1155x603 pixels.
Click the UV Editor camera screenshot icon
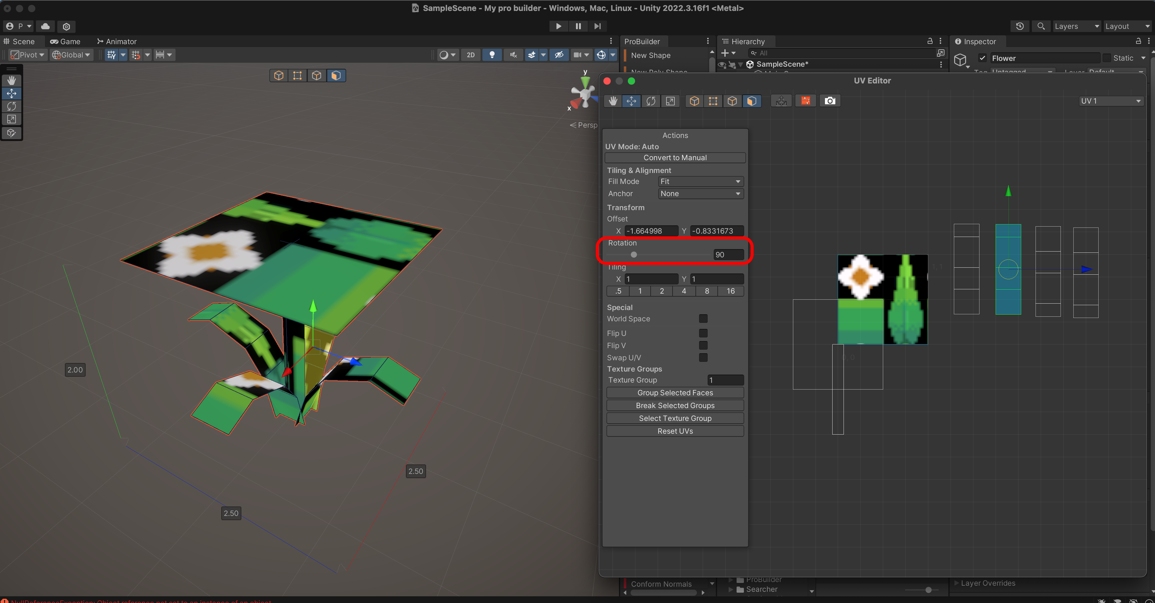[x=830, y=101]
